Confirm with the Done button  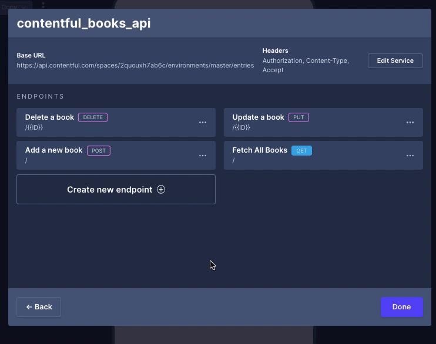401,307
